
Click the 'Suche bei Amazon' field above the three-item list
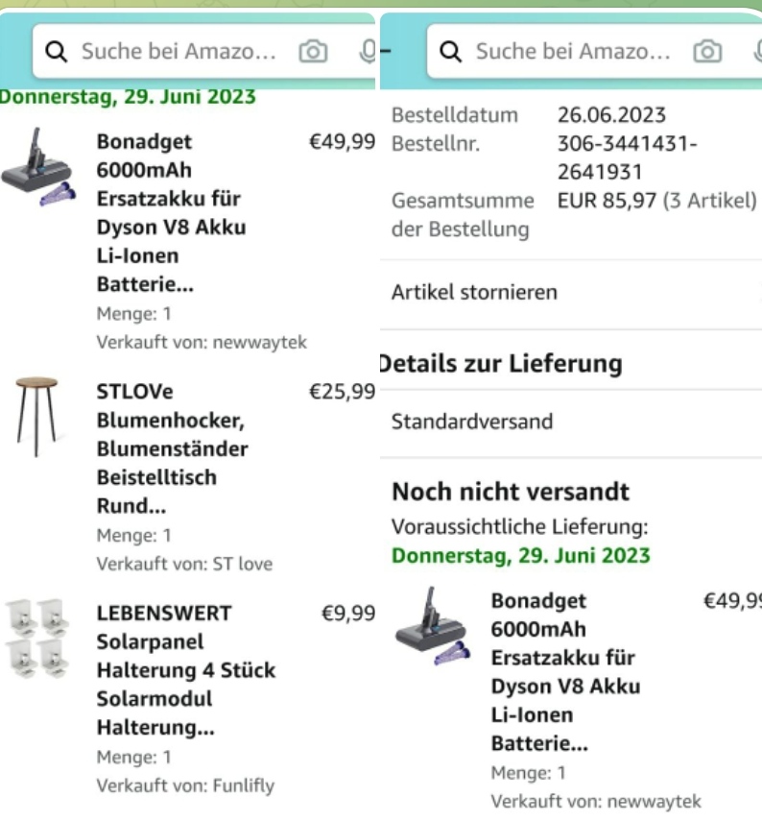179,51
